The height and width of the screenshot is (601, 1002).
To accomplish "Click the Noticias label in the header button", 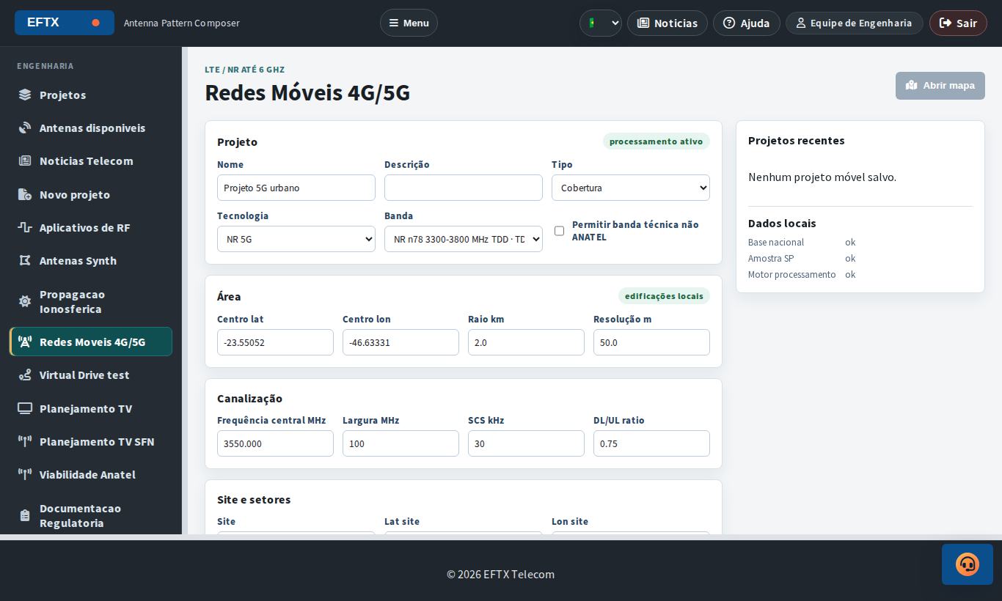I will (676, 23).
